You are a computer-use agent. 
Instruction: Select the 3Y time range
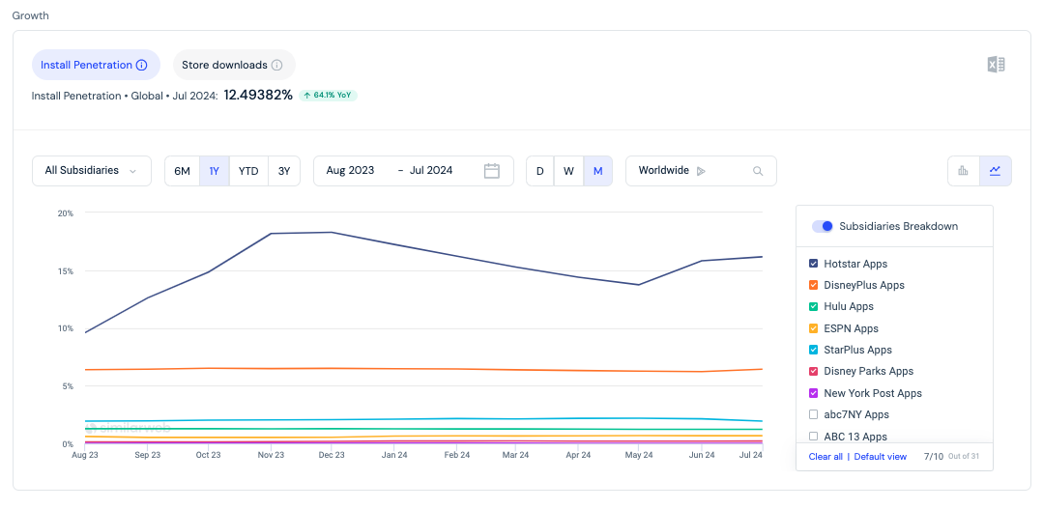pyautogui.click(x=284, y=171)
